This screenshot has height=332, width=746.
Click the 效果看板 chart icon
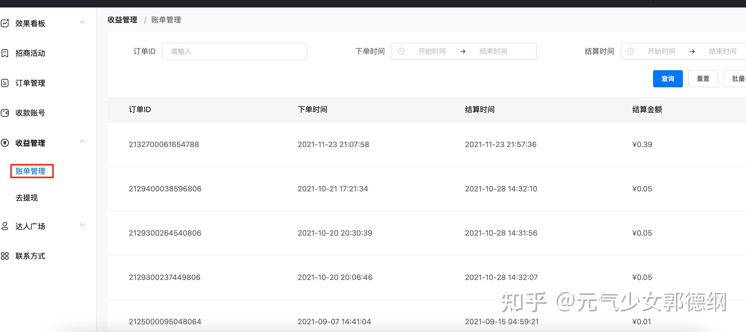coord(5,23)
